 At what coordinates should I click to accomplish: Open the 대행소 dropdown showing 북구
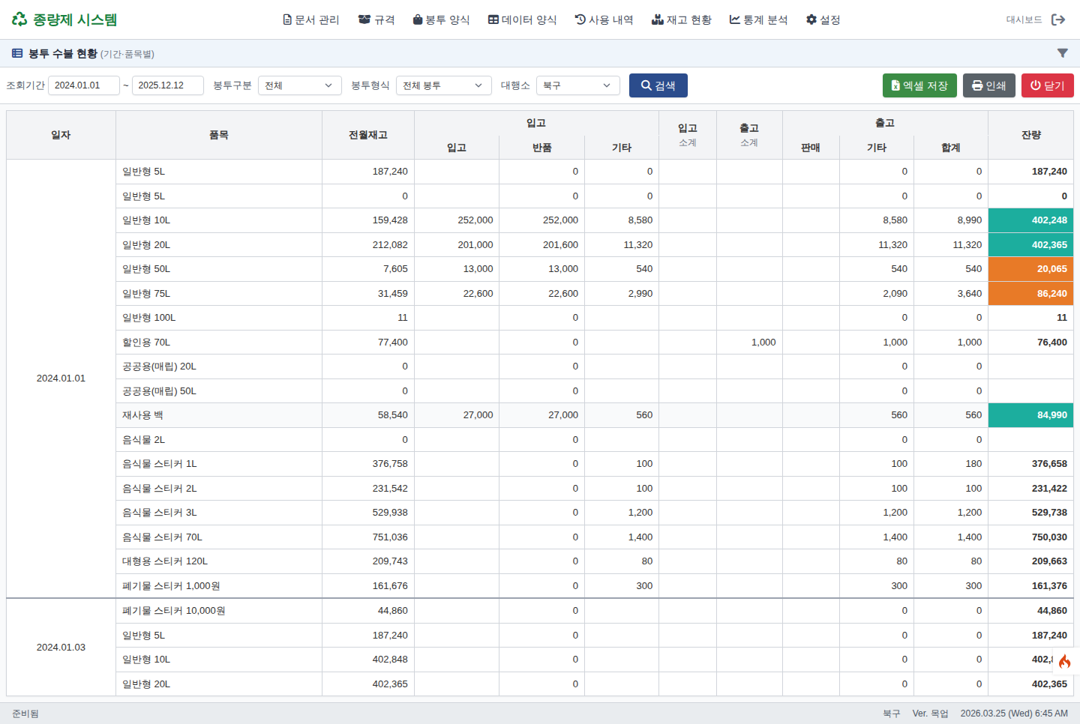(577, 85)
